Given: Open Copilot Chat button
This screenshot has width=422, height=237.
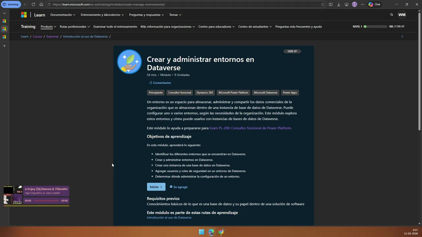Looking at the screenshot, I should click(x=375, y=4).
